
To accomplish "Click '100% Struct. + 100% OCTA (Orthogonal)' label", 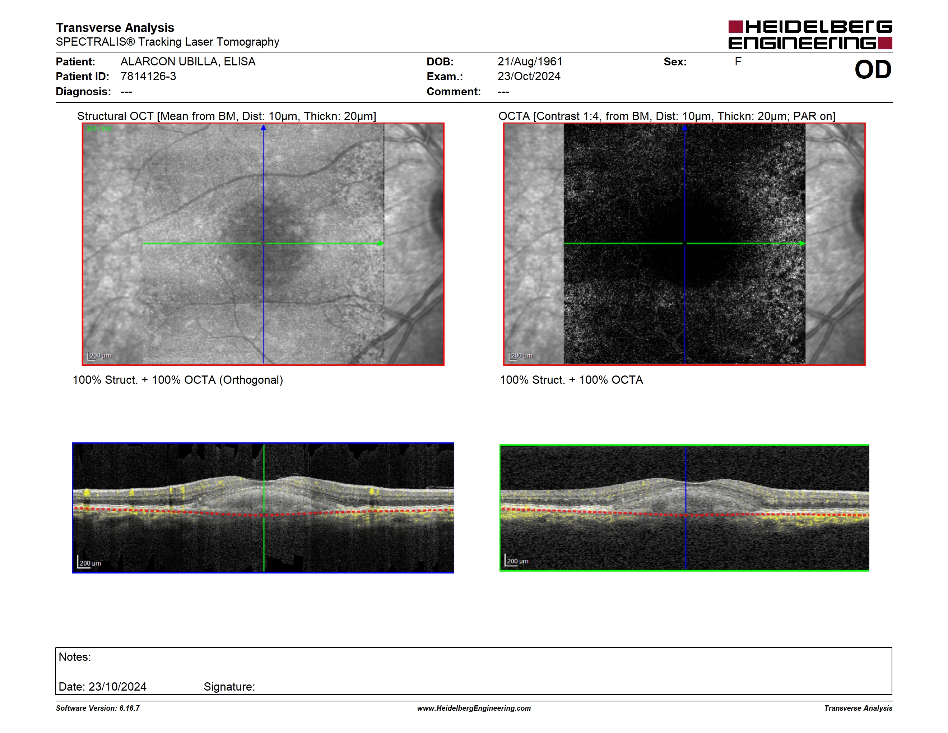I will (177, 380).
